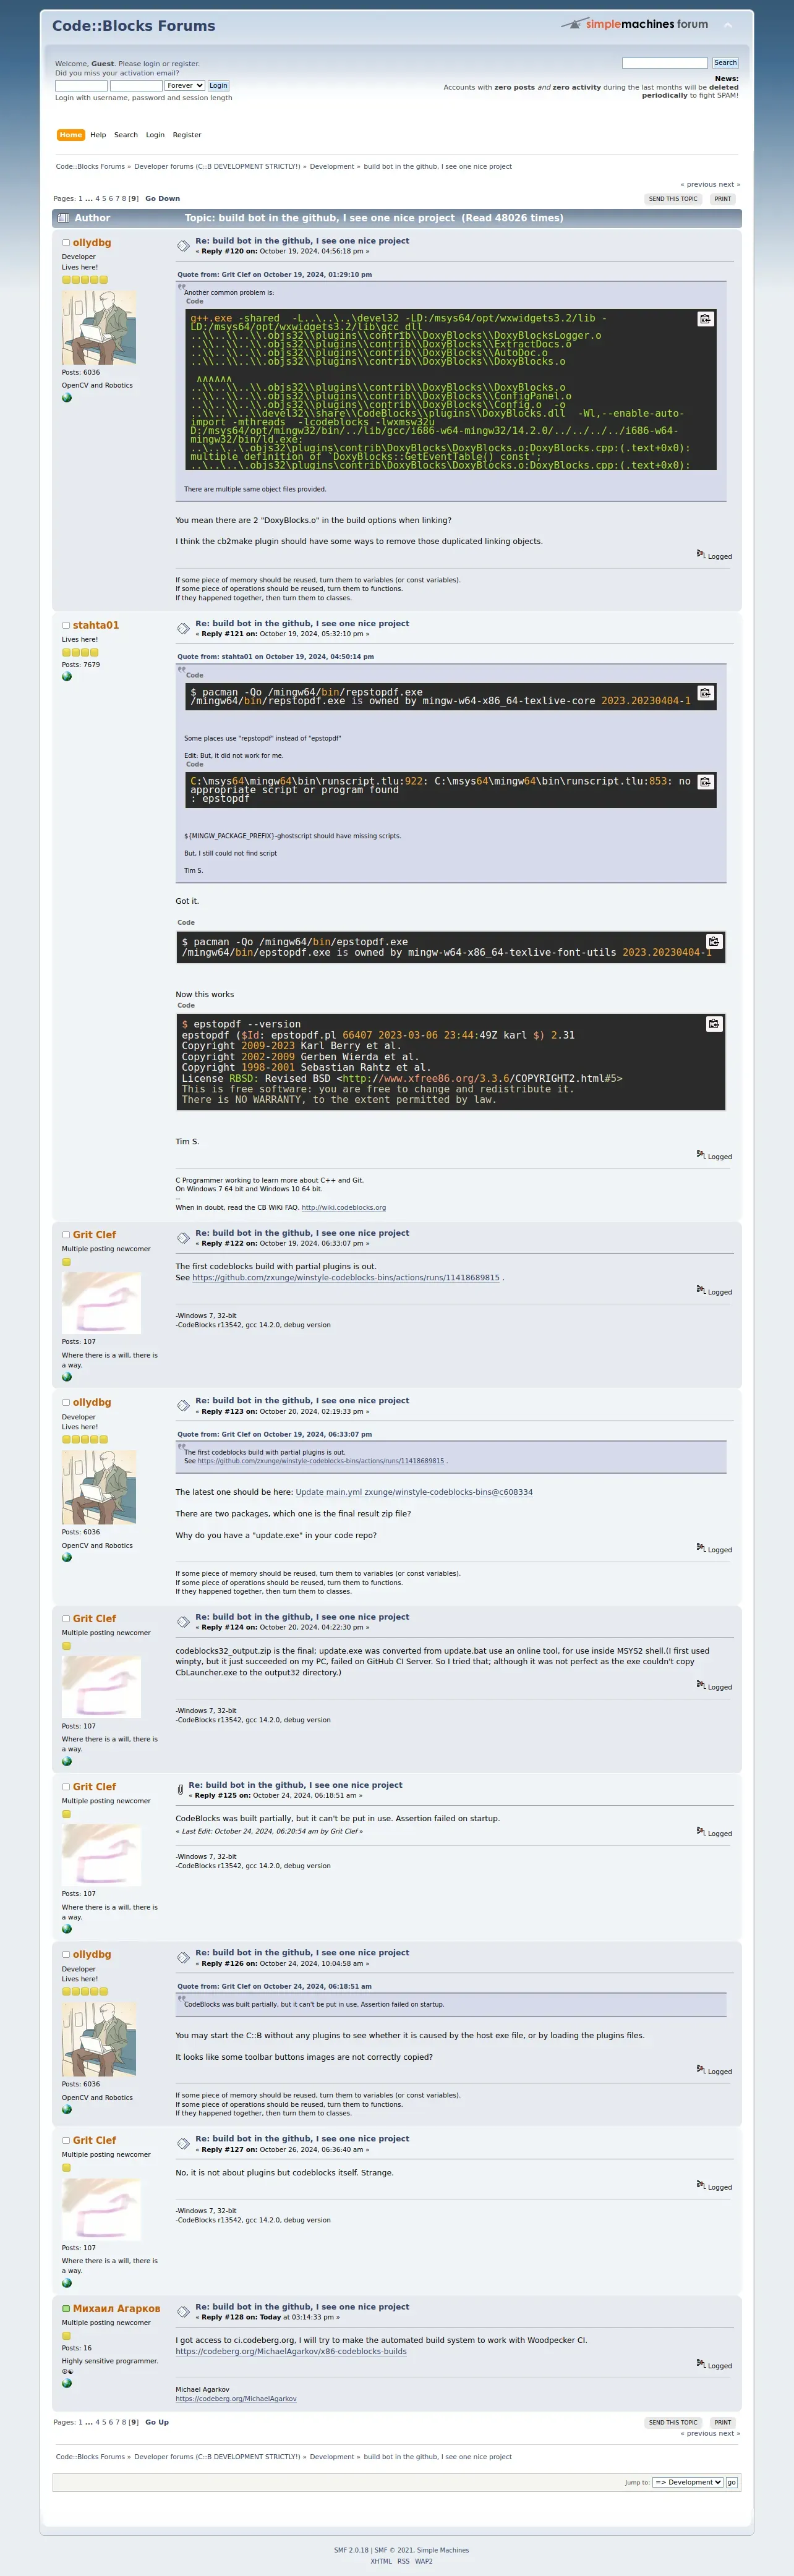Click the post icon beside Reply #128

pyautogui.click(x=183, y=2312)
